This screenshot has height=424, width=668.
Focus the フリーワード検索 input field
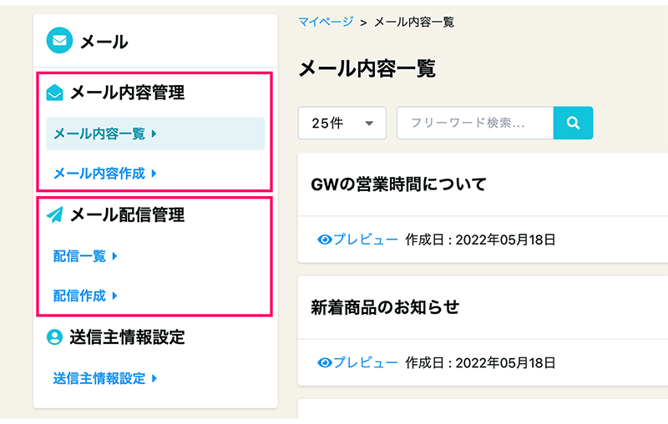pyautogui.click(x=474, y=124)
